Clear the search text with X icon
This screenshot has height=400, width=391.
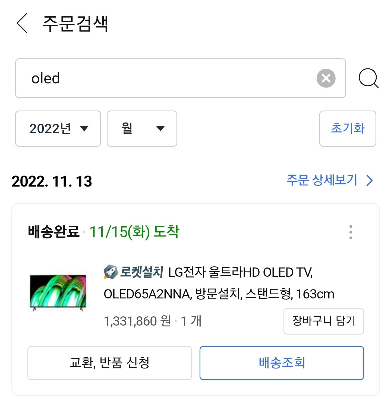coord(326,78)
